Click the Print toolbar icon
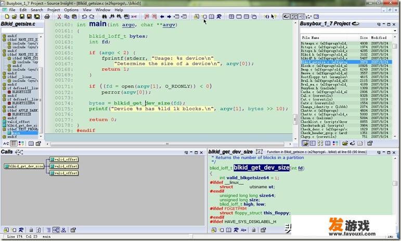401x241 pixels. coord(47,17)
